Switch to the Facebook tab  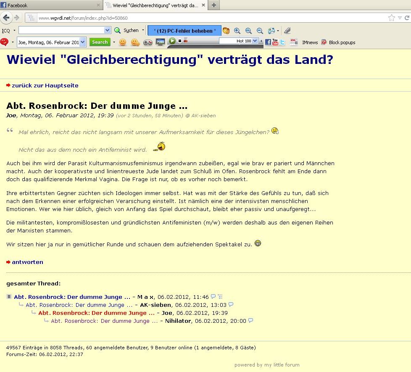tap(50, 5)
